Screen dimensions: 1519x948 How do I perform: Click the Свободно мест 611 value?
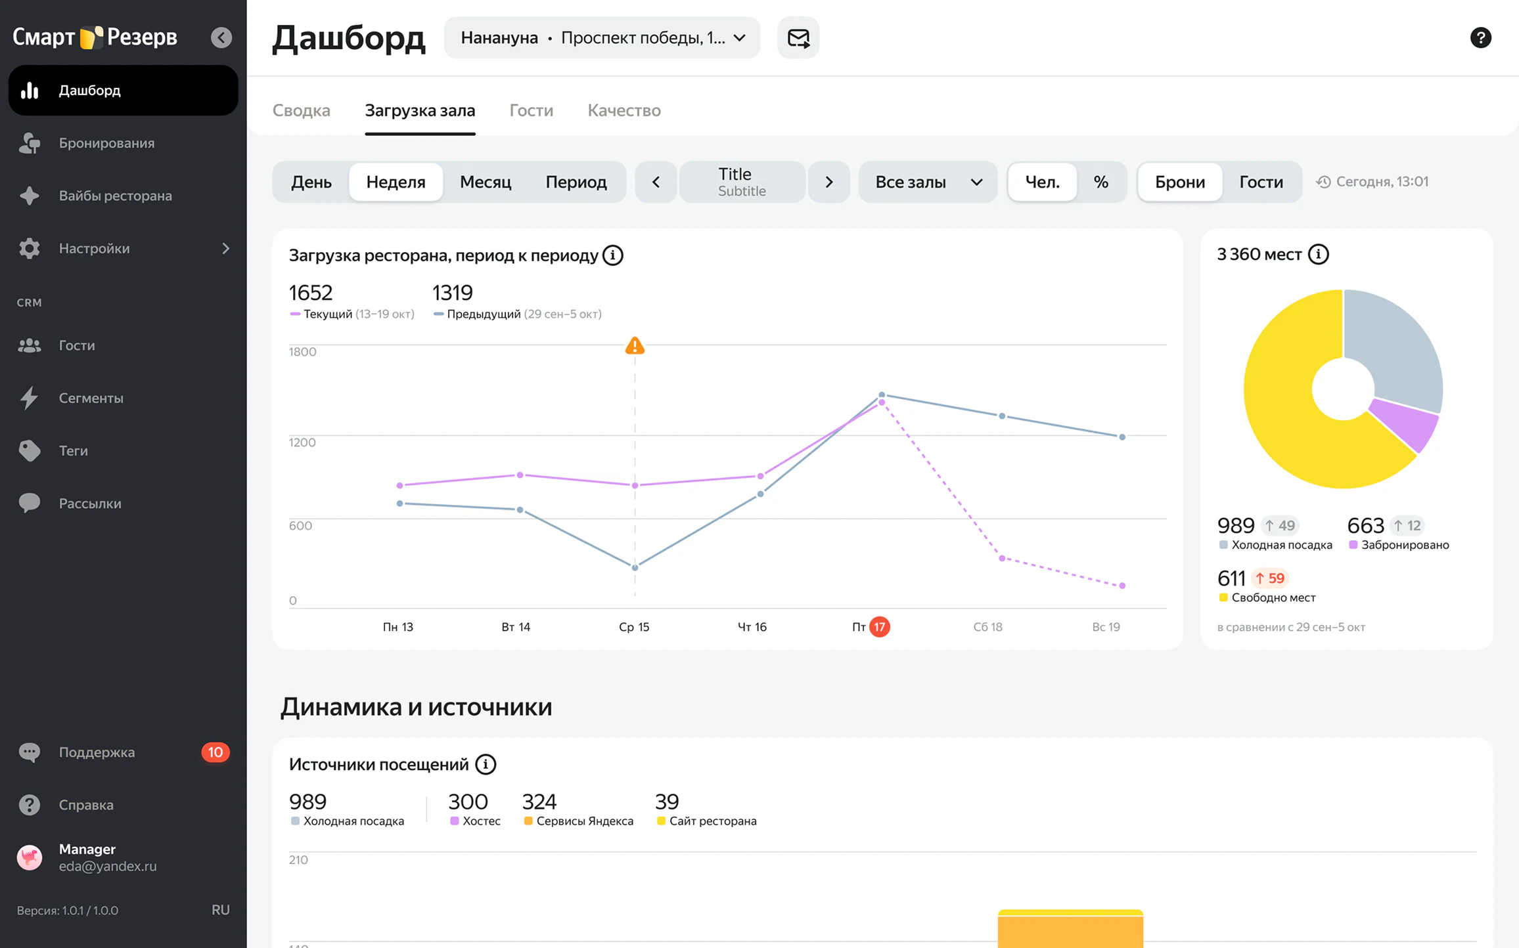[x=1231, y=578]
